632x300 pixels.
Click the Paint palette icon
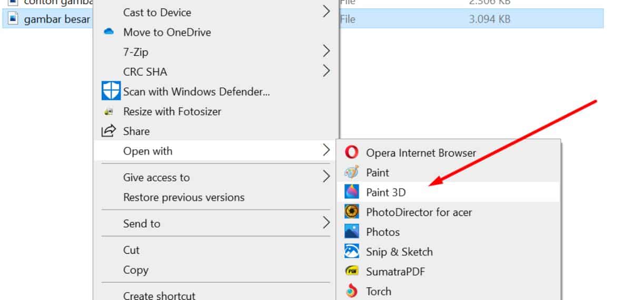pos(351,172)
